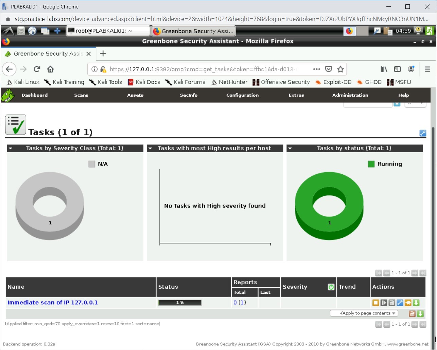The height and width of the screenshot is (350, 437).
Task: Stop the running scan task
Action: pyautogui.click(x=375, y=303)
